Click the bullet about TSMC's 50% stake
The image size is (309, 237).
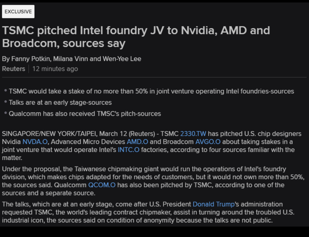[x=151, y=91]
